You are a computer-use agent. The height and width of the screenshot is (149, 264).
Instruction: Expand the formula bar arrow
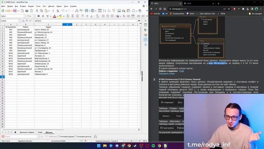pyautogui.click(x=139, y=21)
